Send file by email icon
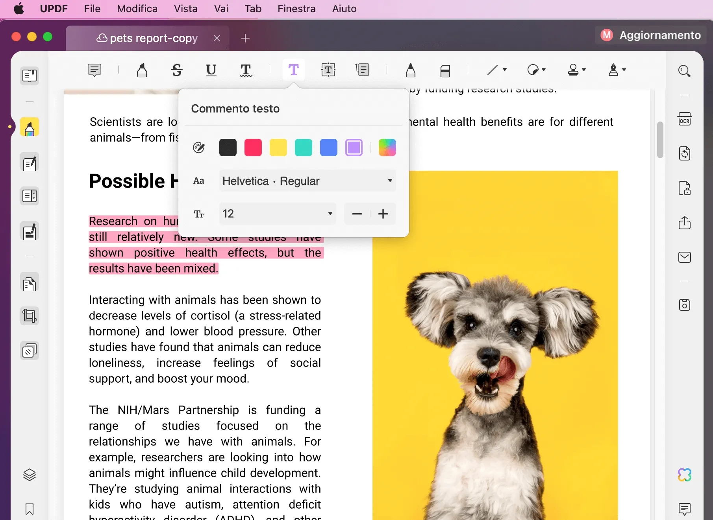 pyautogui.click(x=685, y=257)
